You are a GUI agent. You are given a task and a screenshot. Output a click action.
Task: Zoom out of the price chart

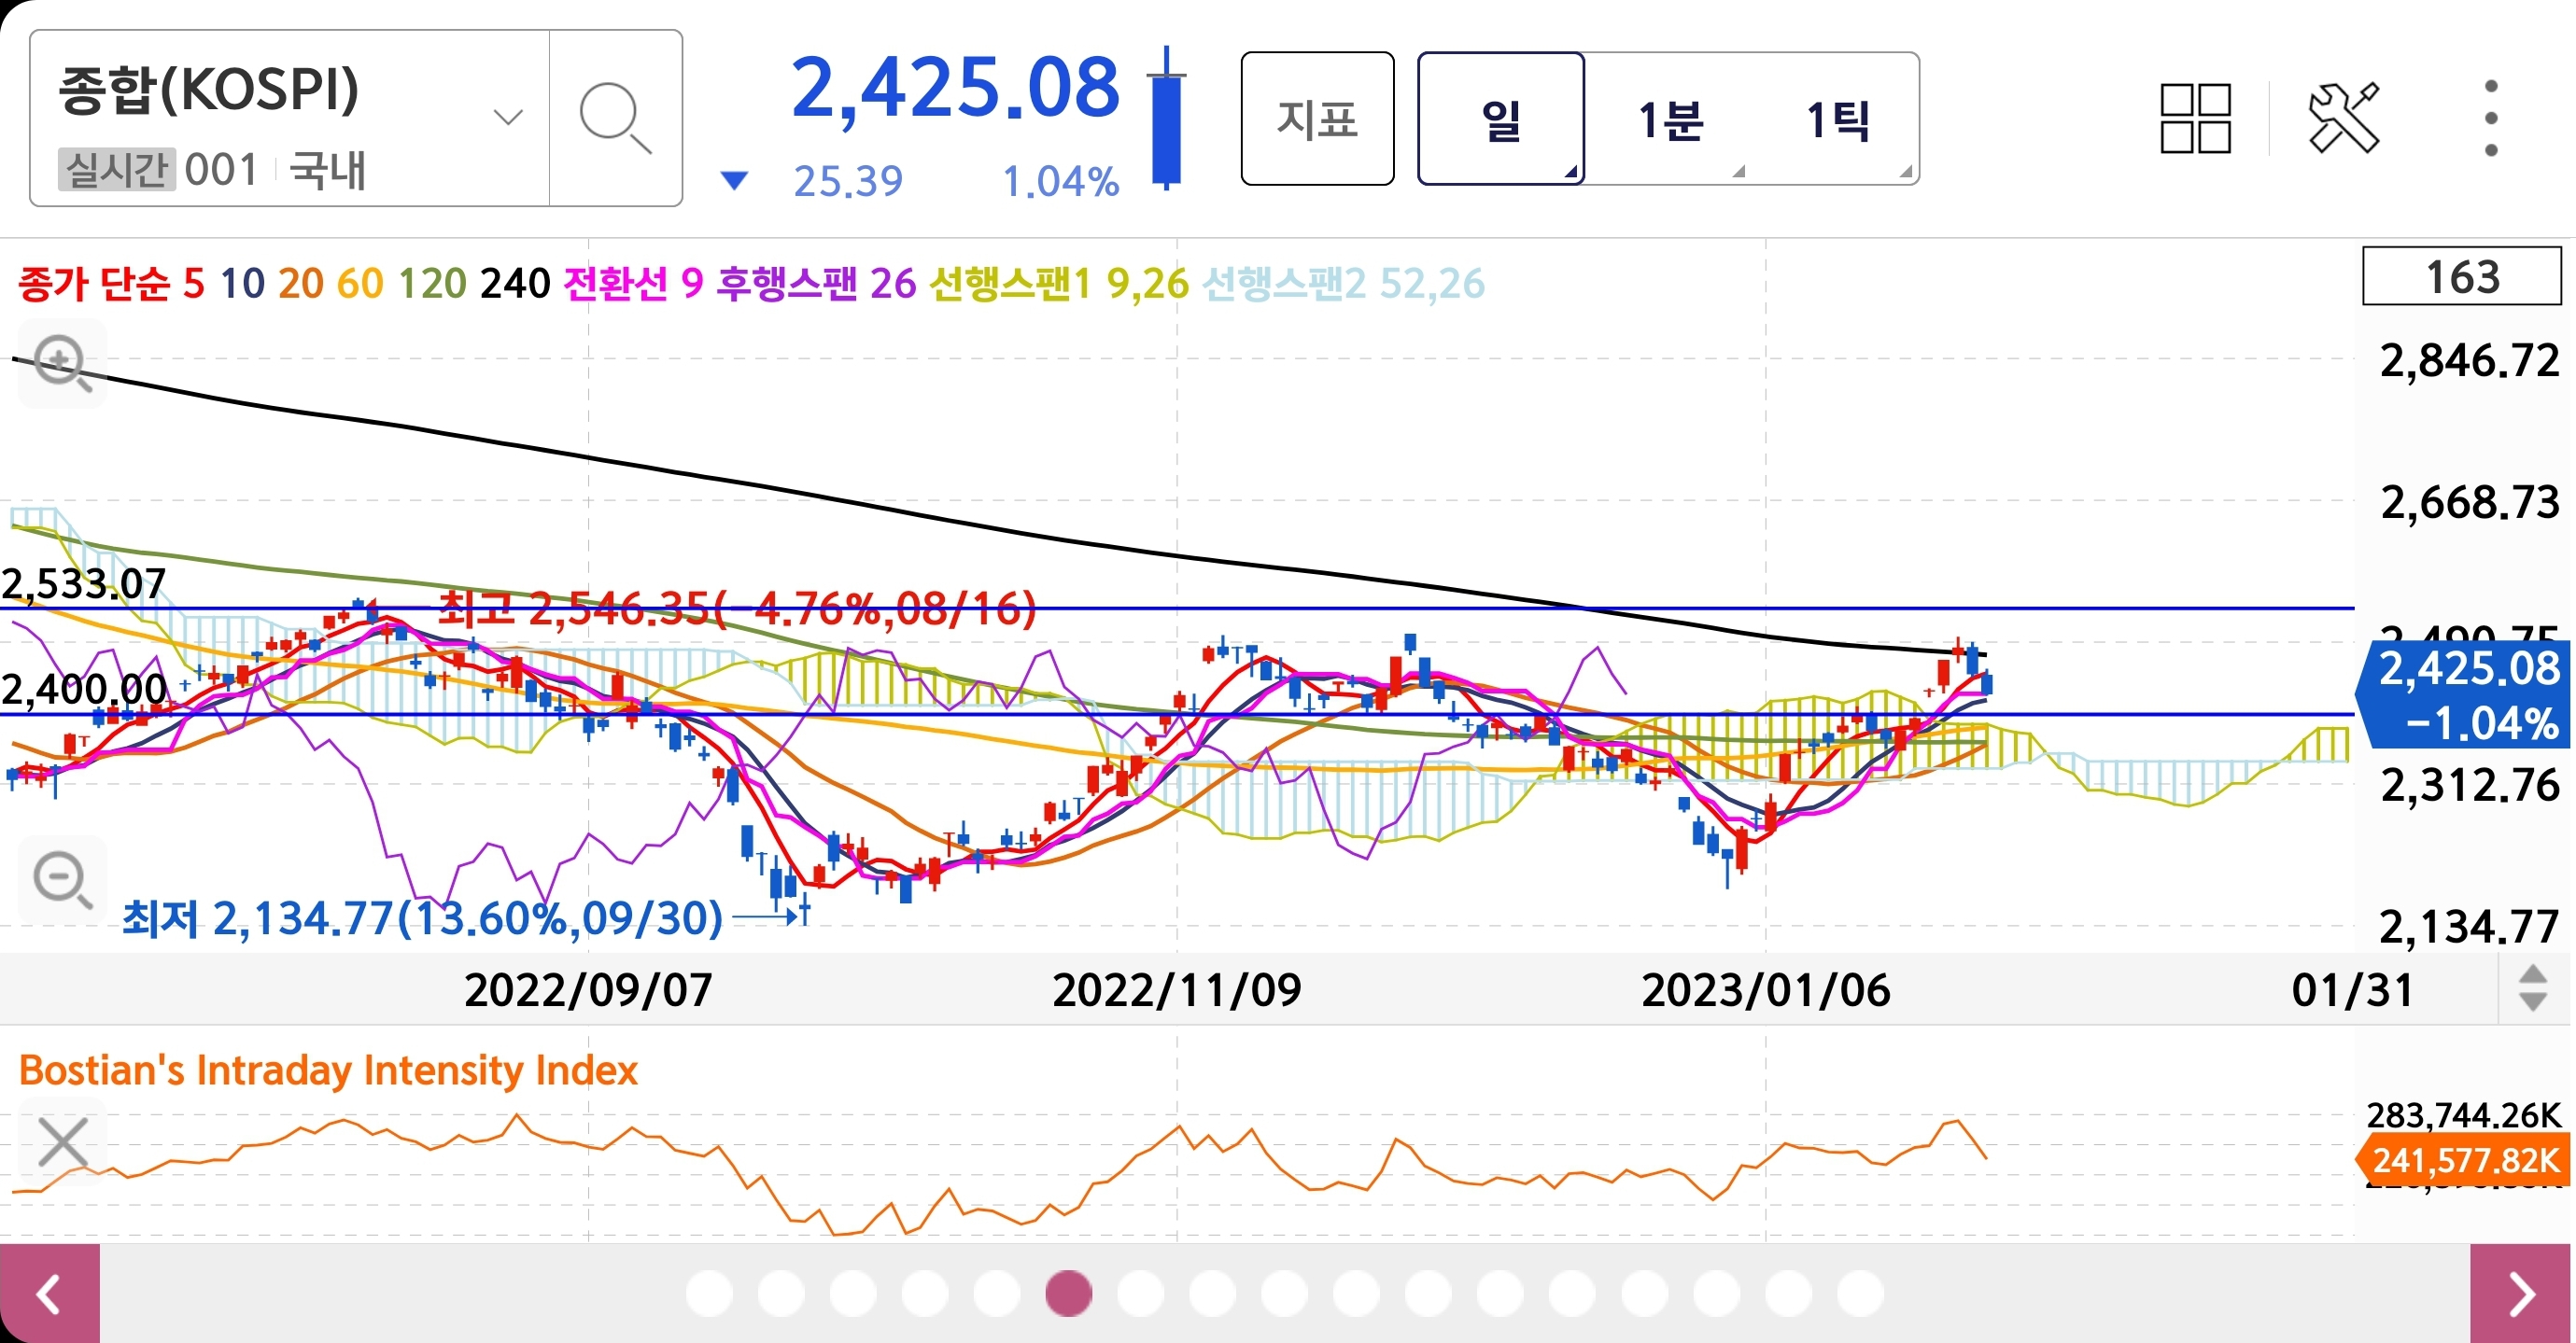point(62,879)
